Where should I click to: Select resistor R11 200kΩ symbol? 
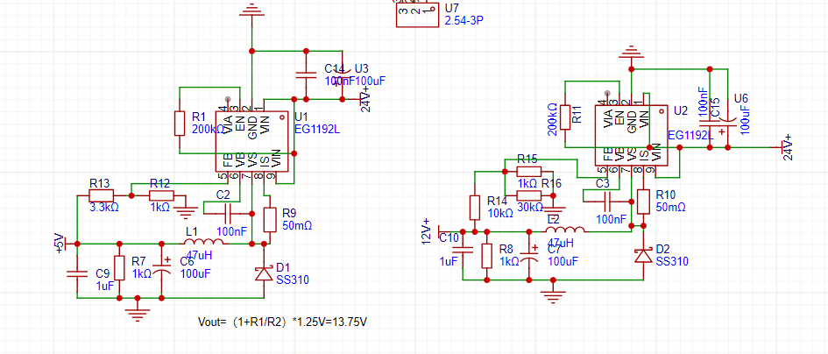point(565,117)
